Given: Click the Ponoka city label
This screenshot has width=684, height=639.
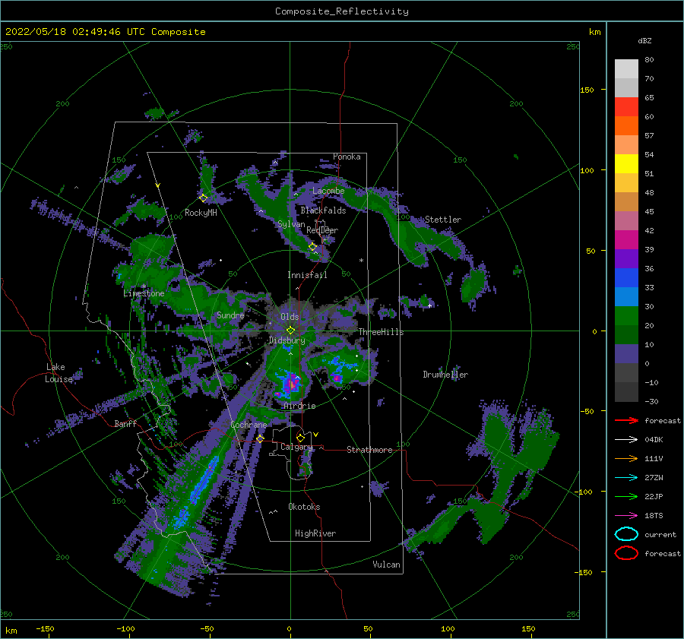Looking at the screenshot, I should (347, 157).
